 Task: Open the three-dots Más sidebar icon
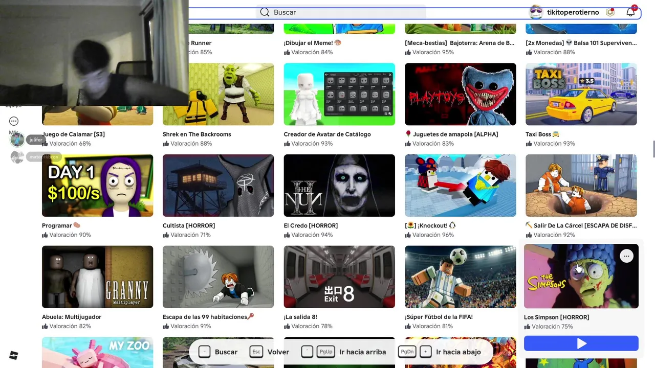tap(14, 121)
